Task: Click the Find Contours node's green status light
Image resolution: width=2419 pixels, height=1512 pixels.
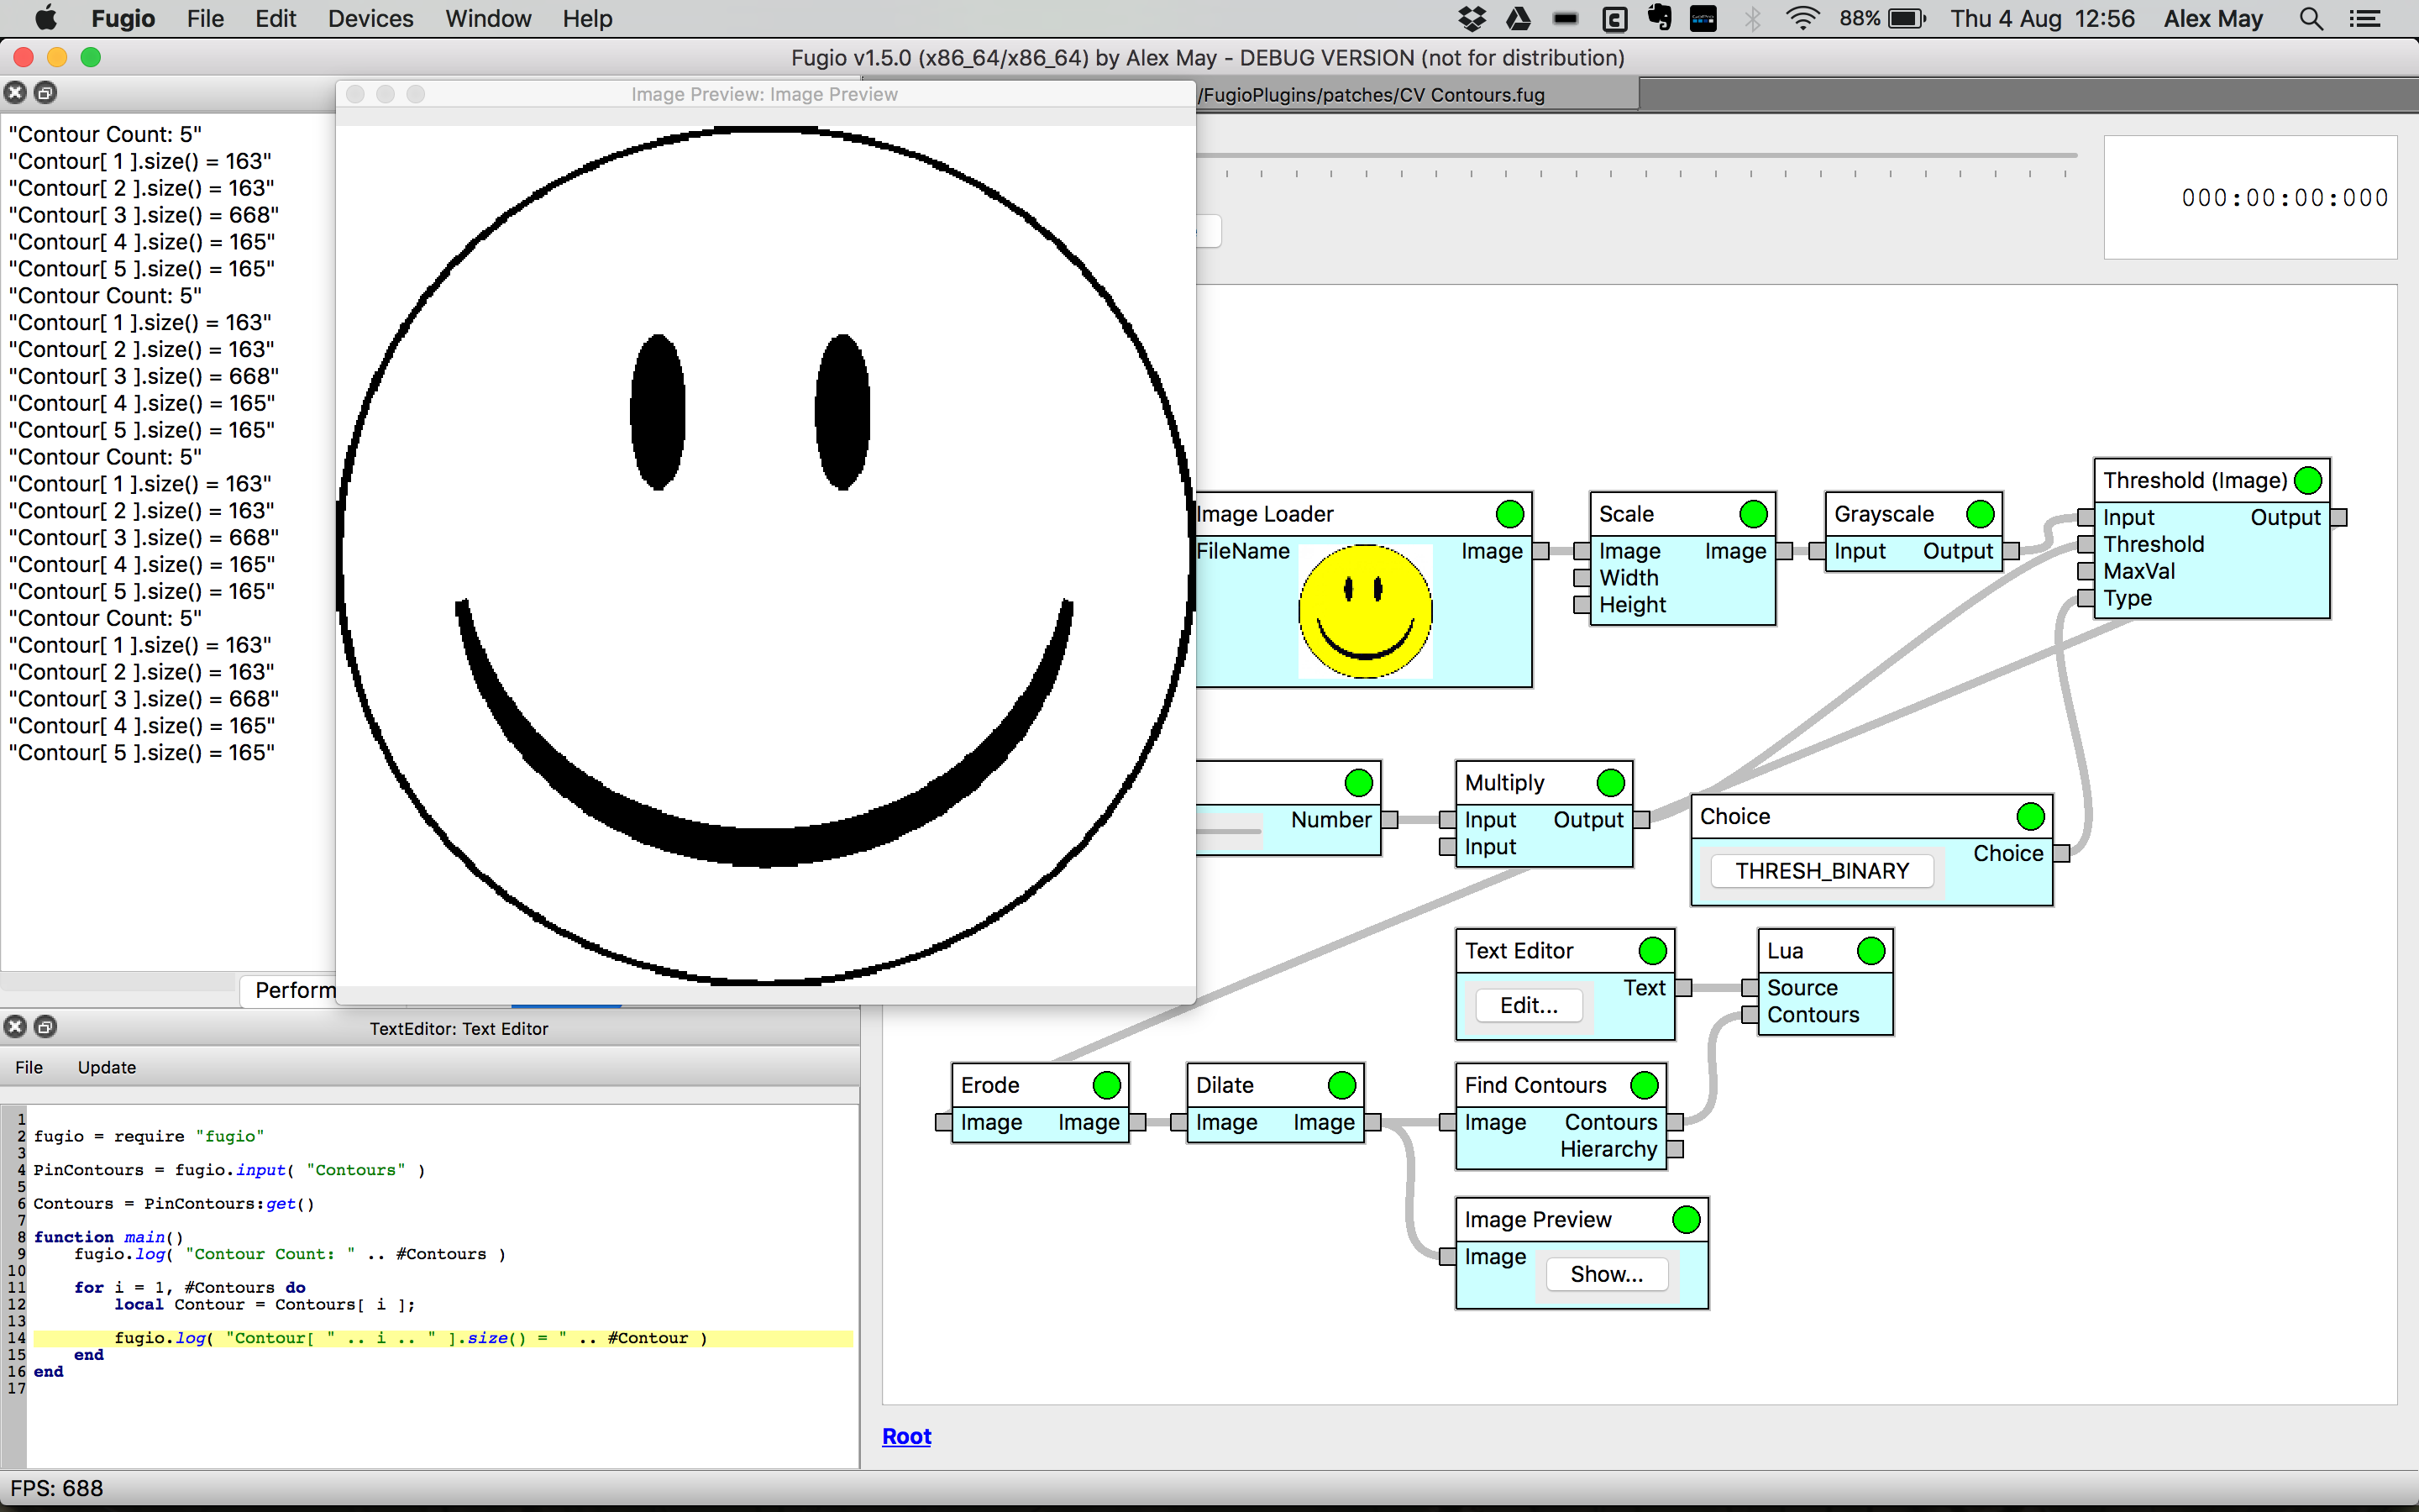Action: (x=1645, y=1085)
